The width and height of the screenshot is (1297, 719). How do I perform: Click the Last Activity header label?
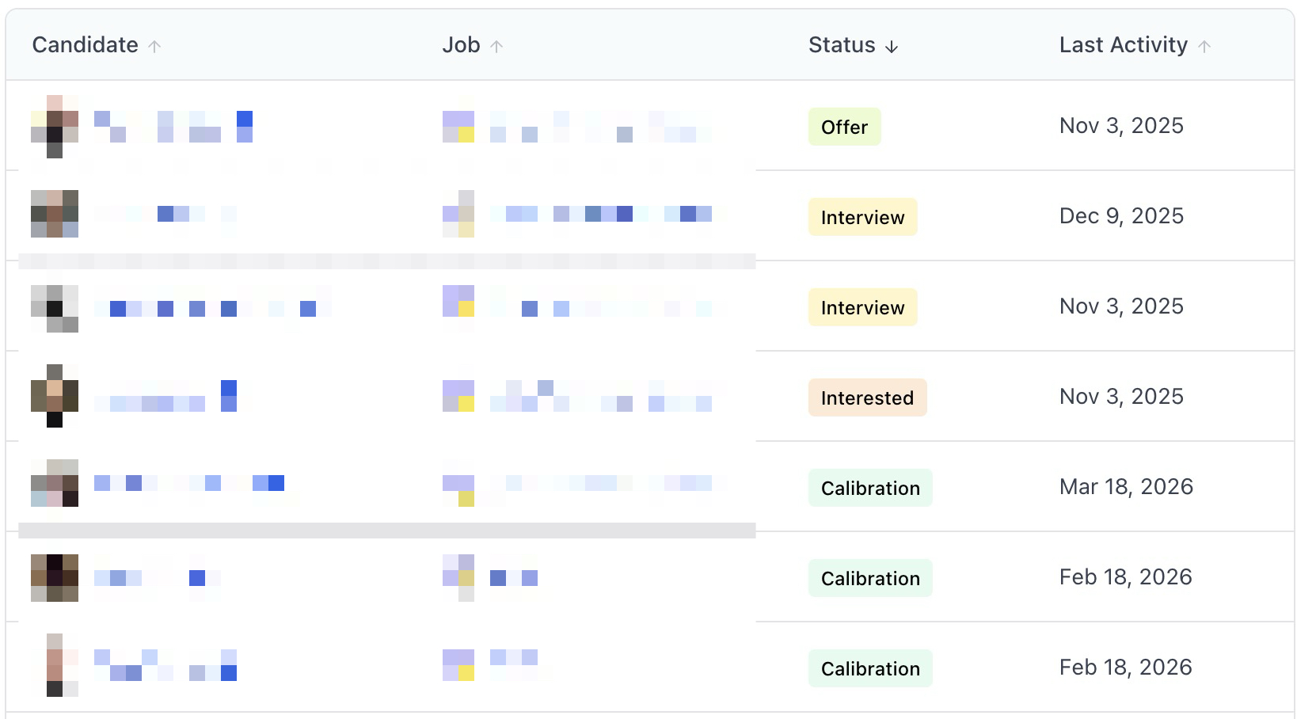coord(1124,45)
